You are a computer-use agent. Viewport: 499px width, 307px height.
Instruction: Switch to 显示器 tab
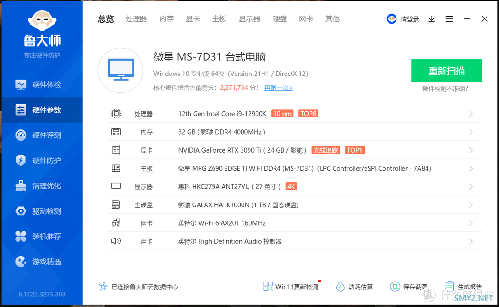249,19
